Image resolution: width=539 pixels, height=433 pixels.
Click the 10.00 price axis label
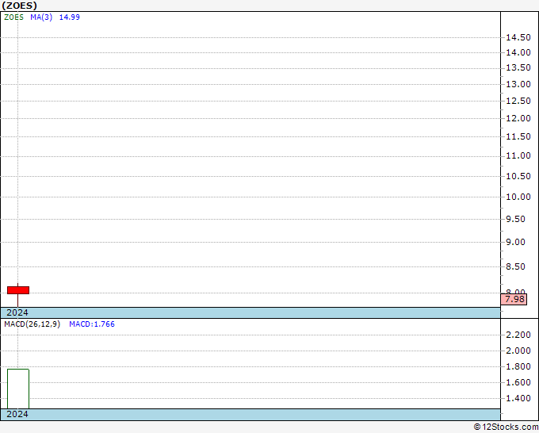[x=518, y=197]
